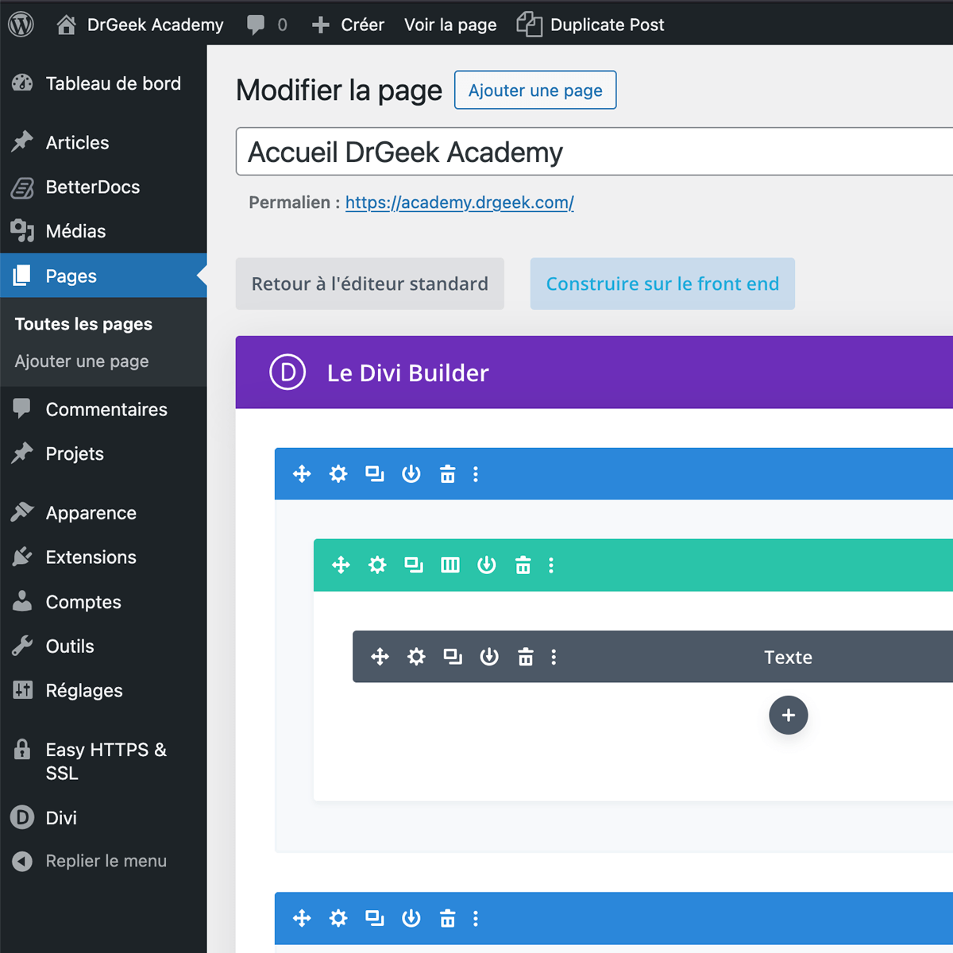Click the page title field Accueil DrGeek Academy
953x953 pixels.
click(405, 152)
